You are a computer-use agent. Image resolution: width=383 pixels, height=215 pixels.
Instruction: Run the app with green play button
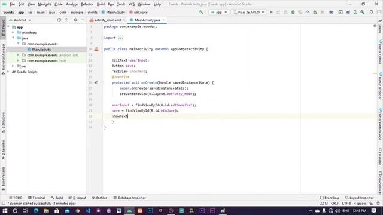coord(271,12)
